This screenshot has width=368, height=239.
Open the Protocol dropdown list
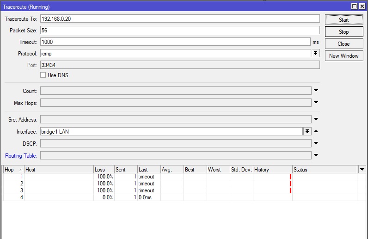click(316, 53)
